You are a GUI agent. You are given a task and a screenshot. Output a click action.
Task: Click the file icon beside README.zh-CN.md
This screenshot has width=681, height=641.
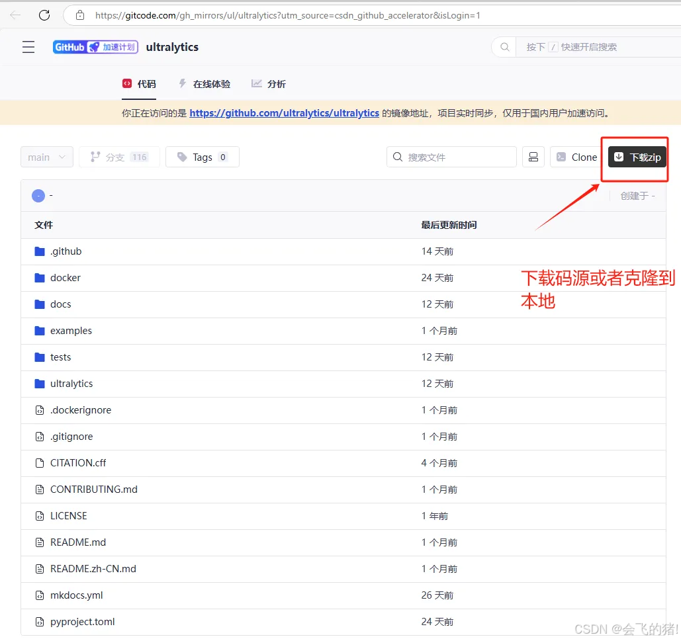coord(40,569)
